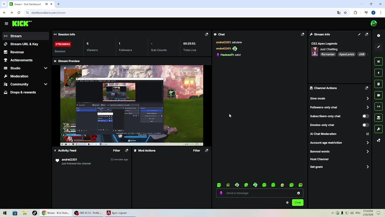Click Haubau01 username in chat
385x217 pixels.
(227, 55)
